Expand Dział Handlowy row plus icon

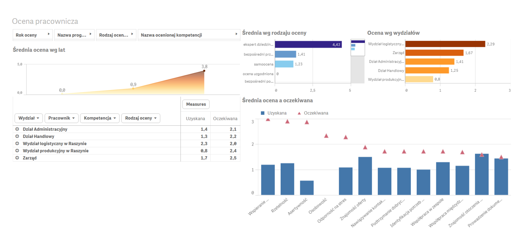(17, 136)
